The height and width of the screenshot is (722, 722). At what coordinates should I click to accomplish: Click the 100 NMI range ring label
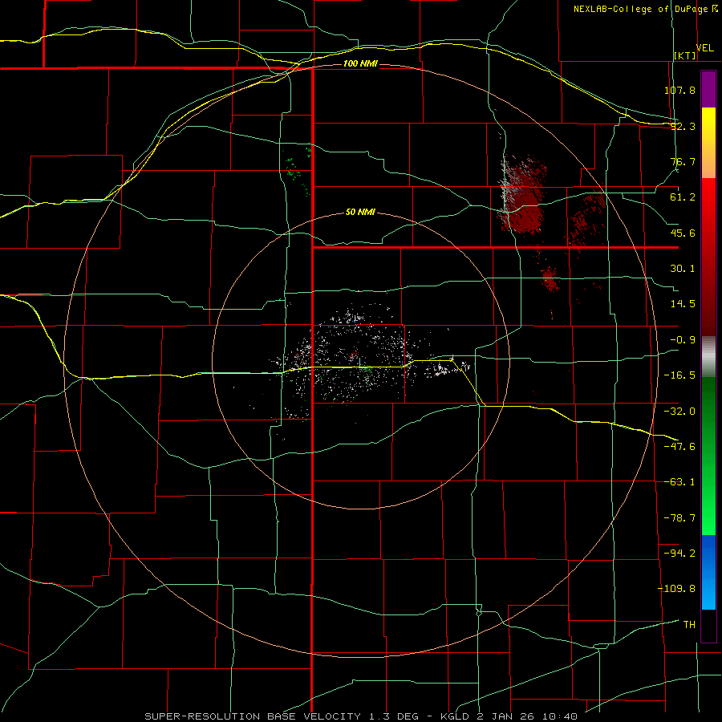tap(360, 63)
